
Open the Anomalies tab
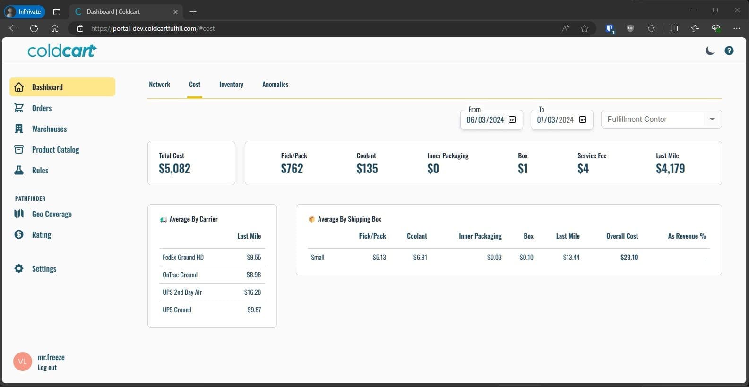coord(275,85)
